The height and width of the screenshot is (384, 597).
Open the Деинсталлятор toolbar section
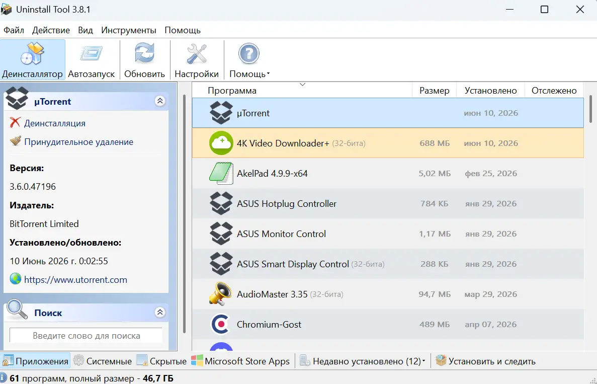[x=32, y=60]
